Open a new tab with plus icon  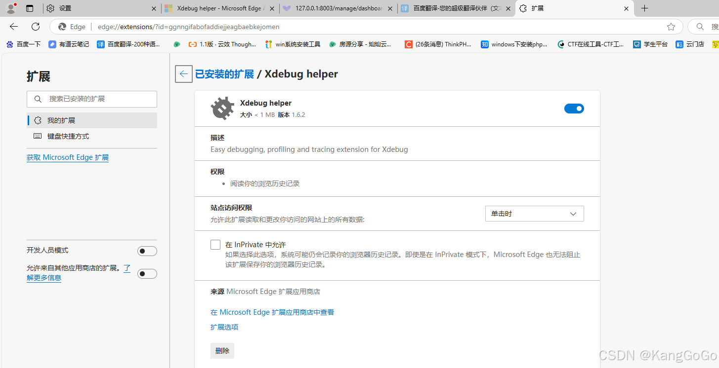tap(644, 8)
